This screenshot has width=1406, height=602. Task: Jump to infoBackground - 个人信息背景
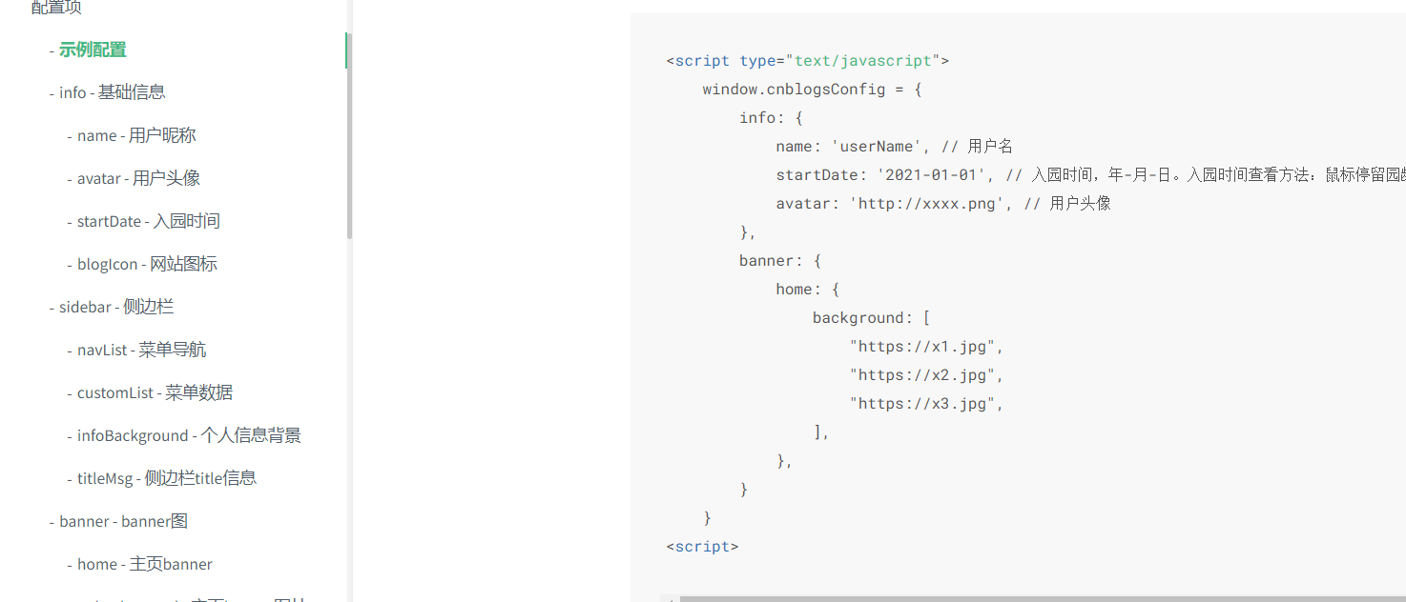click(x=189, y=435)
